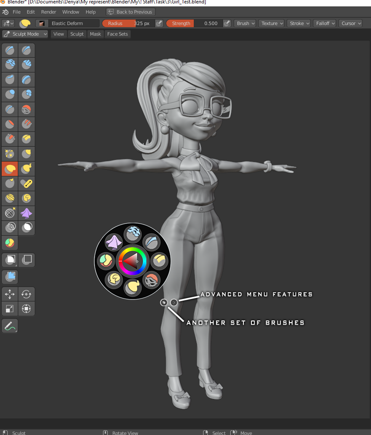Select the Fill brush tool
The image size is (371, 435).
tap(27, 124)
